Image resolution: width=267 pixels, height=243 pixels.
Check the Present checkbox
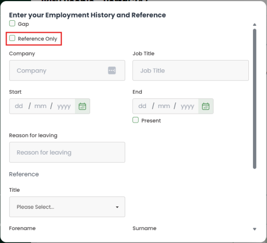pos(136,120)
